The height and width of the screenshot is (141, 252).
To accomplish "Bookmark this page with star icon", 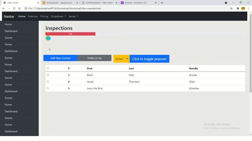I will [231, 9].
